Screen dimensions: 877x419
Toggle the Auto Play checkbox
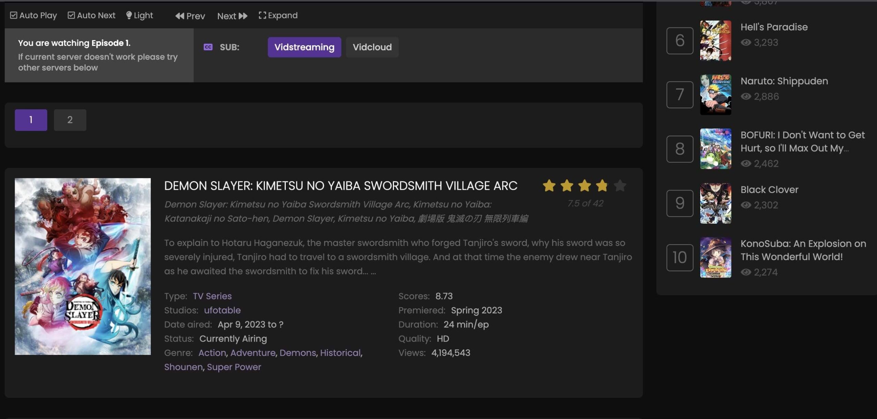click(x=14, y=15)
